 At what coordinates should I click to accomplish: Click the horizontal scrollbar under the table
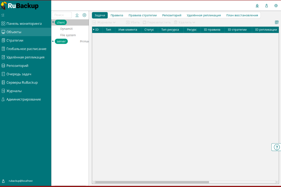(151, 182)
